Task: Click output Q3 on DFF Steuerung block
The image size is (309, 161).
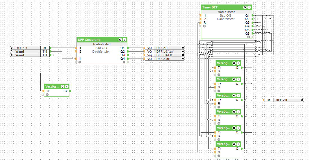Action: (x=122, y=55)
